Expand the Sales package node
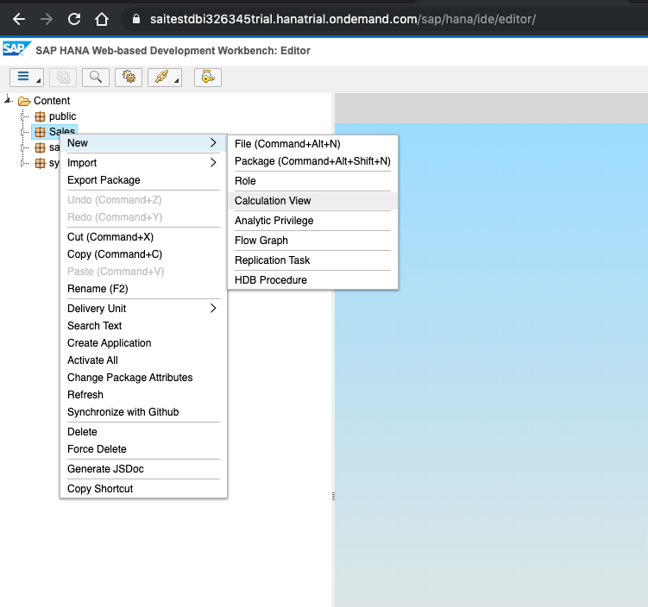Image resolution: width=648 pixels, height=607 pixels. (x=23, y=132)
